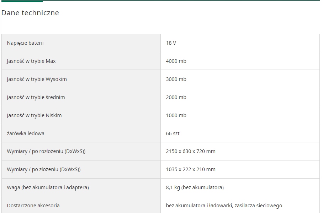
Task: Select the "3000 mb" brightness value
Action: pos(176,79)
